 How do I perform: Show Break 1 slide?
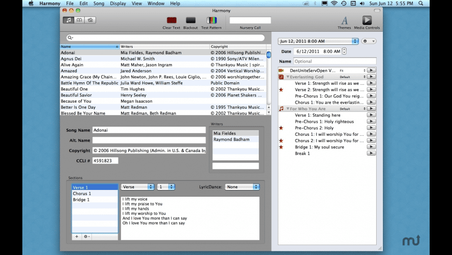click(x=371, y=153)
